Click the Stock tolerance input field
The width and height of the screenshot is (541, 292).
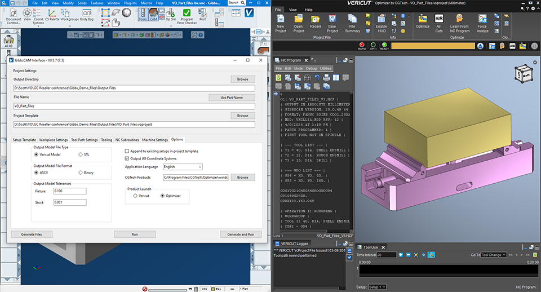70,202
